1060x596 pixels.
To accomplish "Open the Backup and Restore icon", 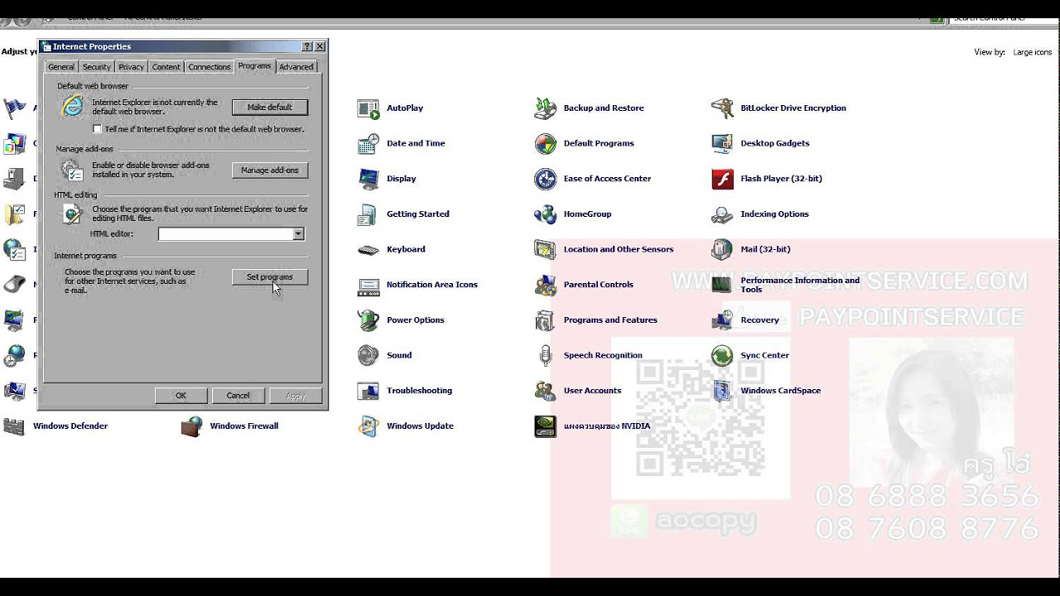I will pyautogui.click(x=546, y=108).
